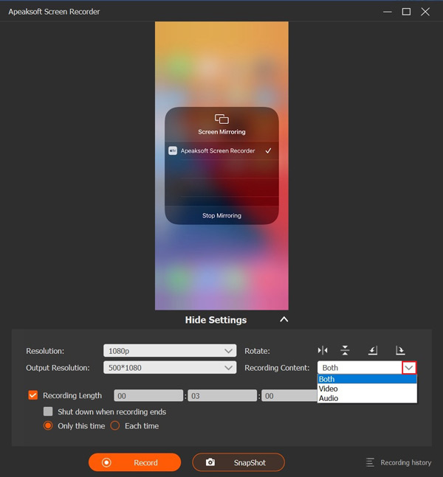Viewport: 443px width, 477px height.
Task: Minimize the Apeaksoft Screen Recorder window
Action: click(x=387, y=12)
